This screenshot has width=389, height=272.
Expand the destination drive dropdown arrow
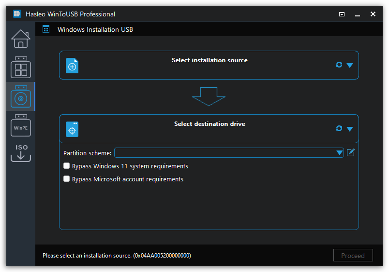tap(350, 129)
